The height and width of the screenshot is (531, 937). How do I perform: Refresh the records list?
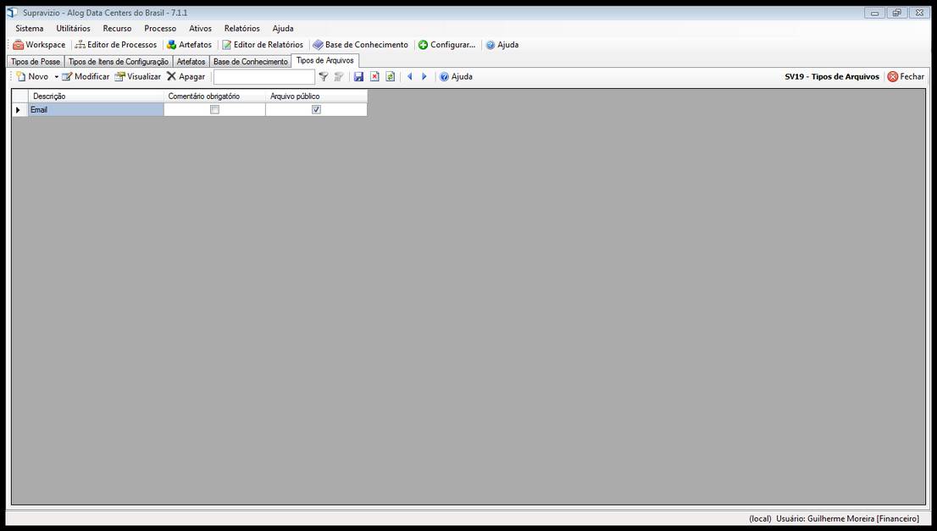pos(390,76)
